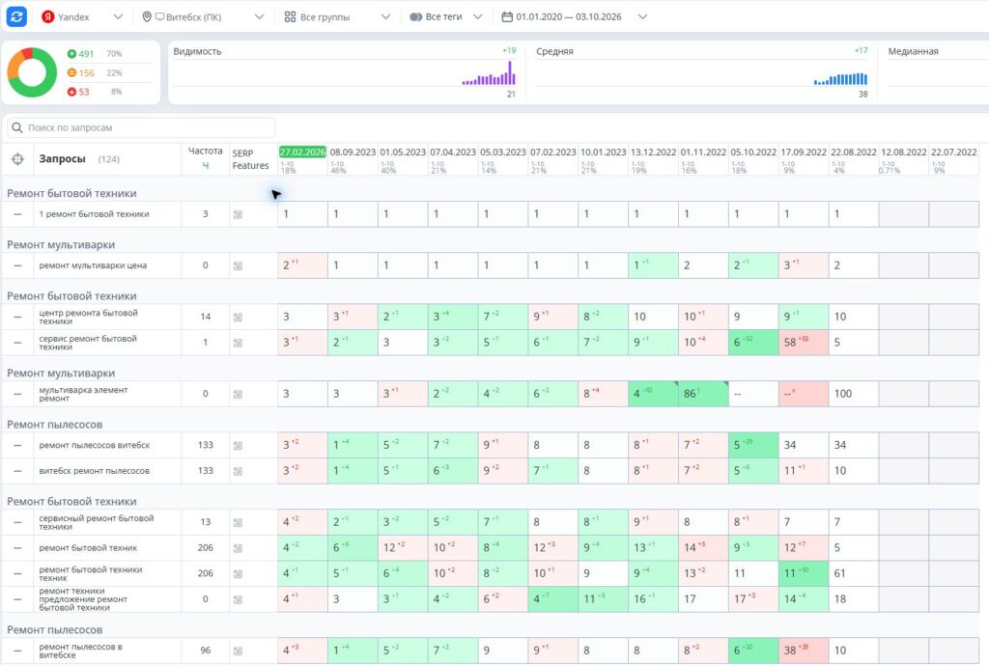Click the crosshair target icon beside Запросы

[x=17, y=159]
